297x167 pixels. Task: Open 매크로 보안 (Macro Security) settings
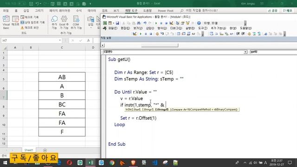[x=30, y=28]
